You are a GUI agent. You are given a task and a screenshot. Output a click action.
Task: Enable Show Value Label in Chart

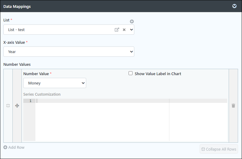pos(131,73)
